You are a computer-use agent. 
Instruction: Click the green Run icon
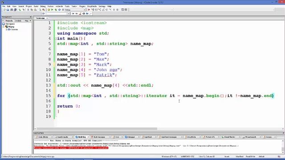(x=52, y=10)
